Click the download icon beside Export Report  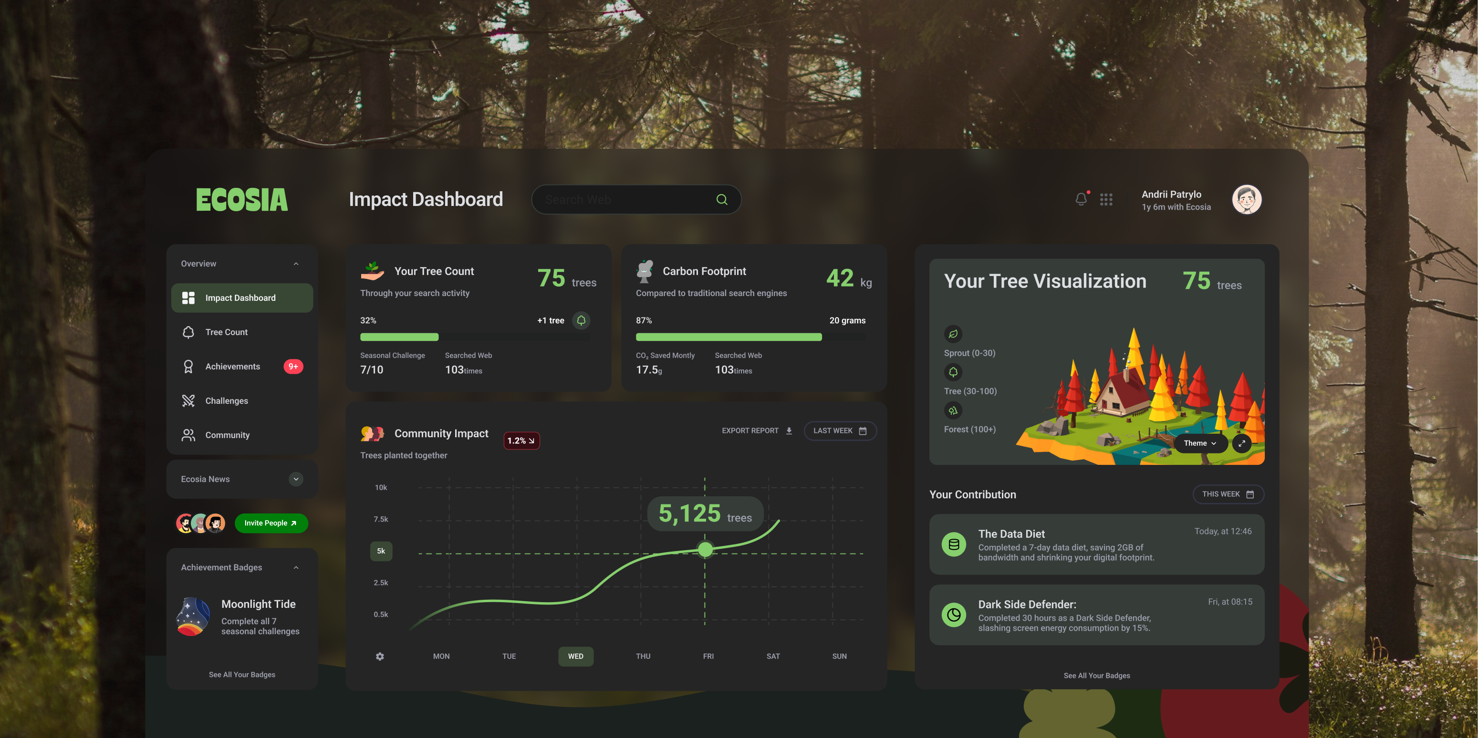point(789,430)
